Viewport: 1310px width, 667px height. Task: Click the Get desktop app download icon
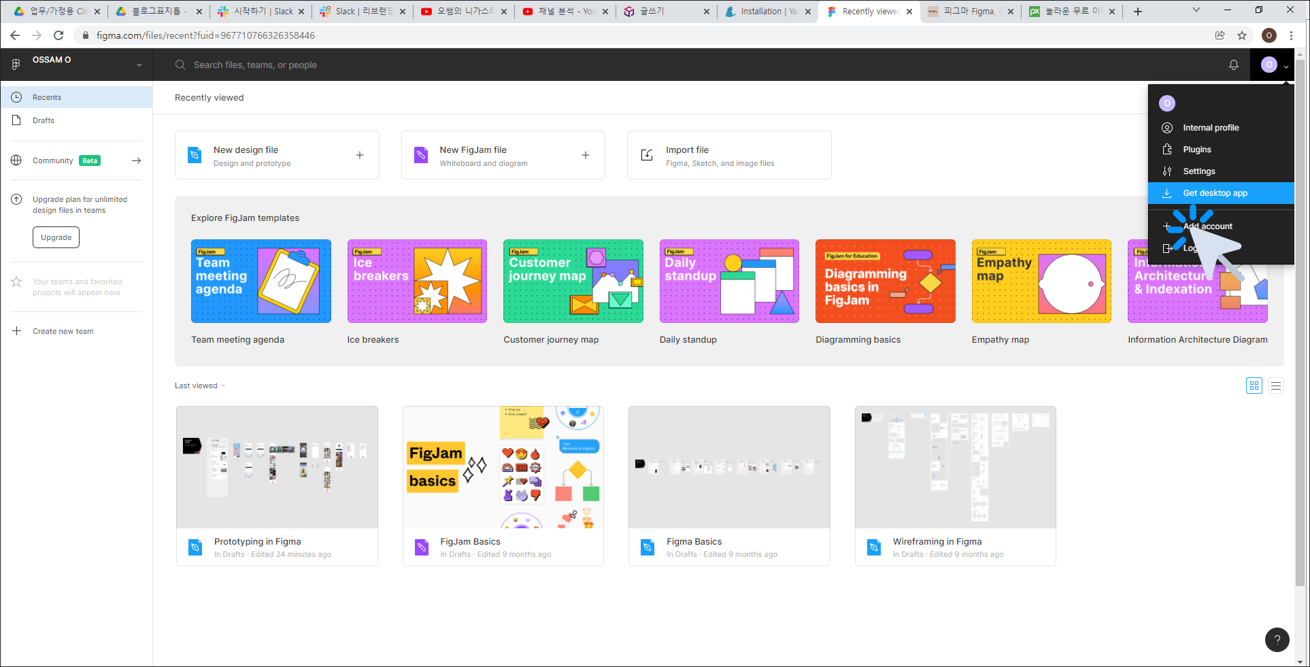click(x=1167, y=193)
